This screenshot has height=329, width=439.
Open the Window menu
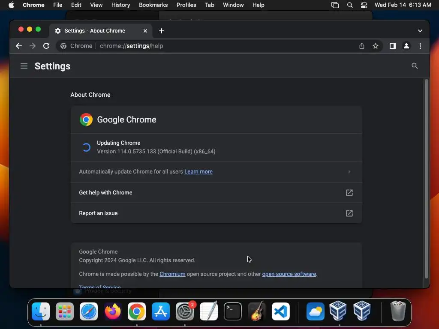pyautogui.click(x=233, y=5)
